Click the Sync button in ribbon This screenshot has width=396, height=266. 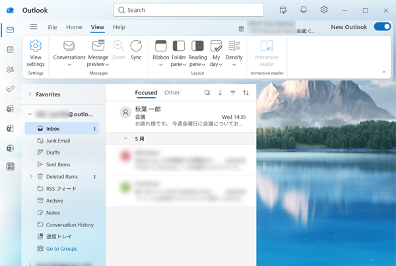[x=136, y=50]
